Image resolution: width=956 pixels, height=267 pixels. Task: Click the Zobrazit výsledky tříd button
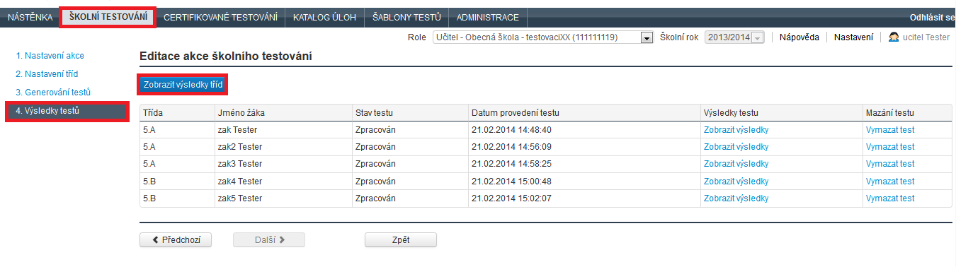(x=183, y=85)
